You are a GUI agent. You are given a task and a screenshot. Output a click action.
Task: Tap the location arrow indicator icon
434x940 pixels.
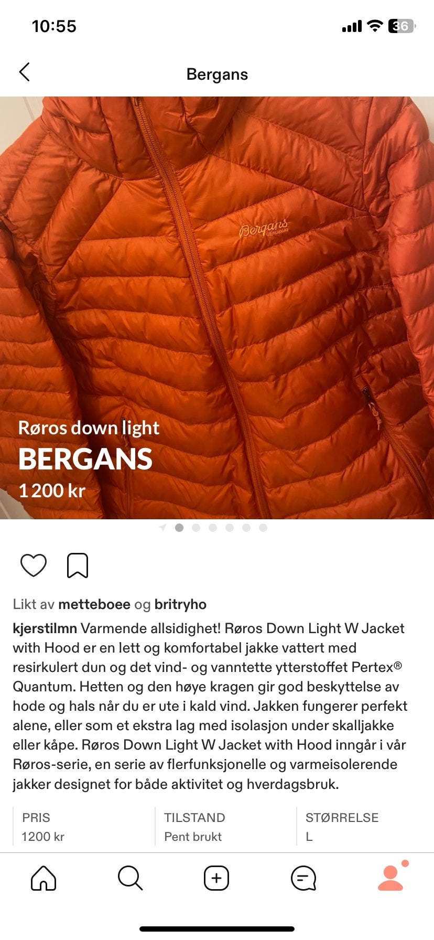click(x=162, y=528)
